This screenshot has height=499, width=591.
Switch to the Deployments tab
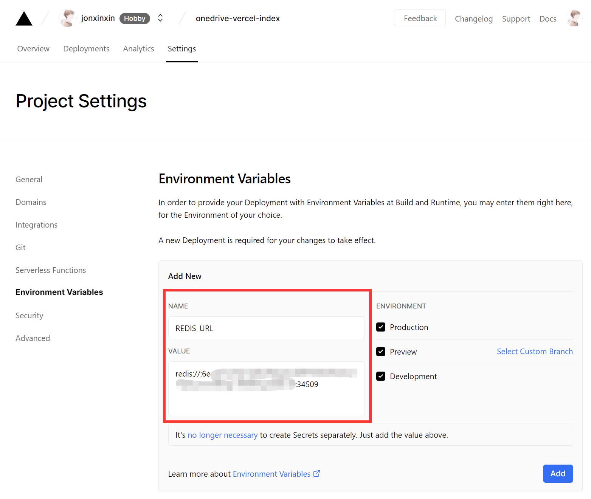(x=86, y=49)
